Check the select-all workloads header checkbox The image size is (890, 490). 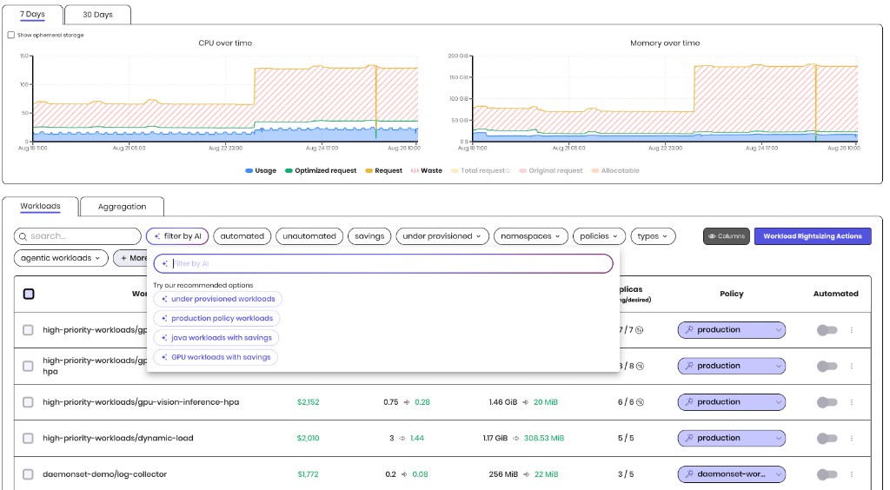tap(29, 294)
